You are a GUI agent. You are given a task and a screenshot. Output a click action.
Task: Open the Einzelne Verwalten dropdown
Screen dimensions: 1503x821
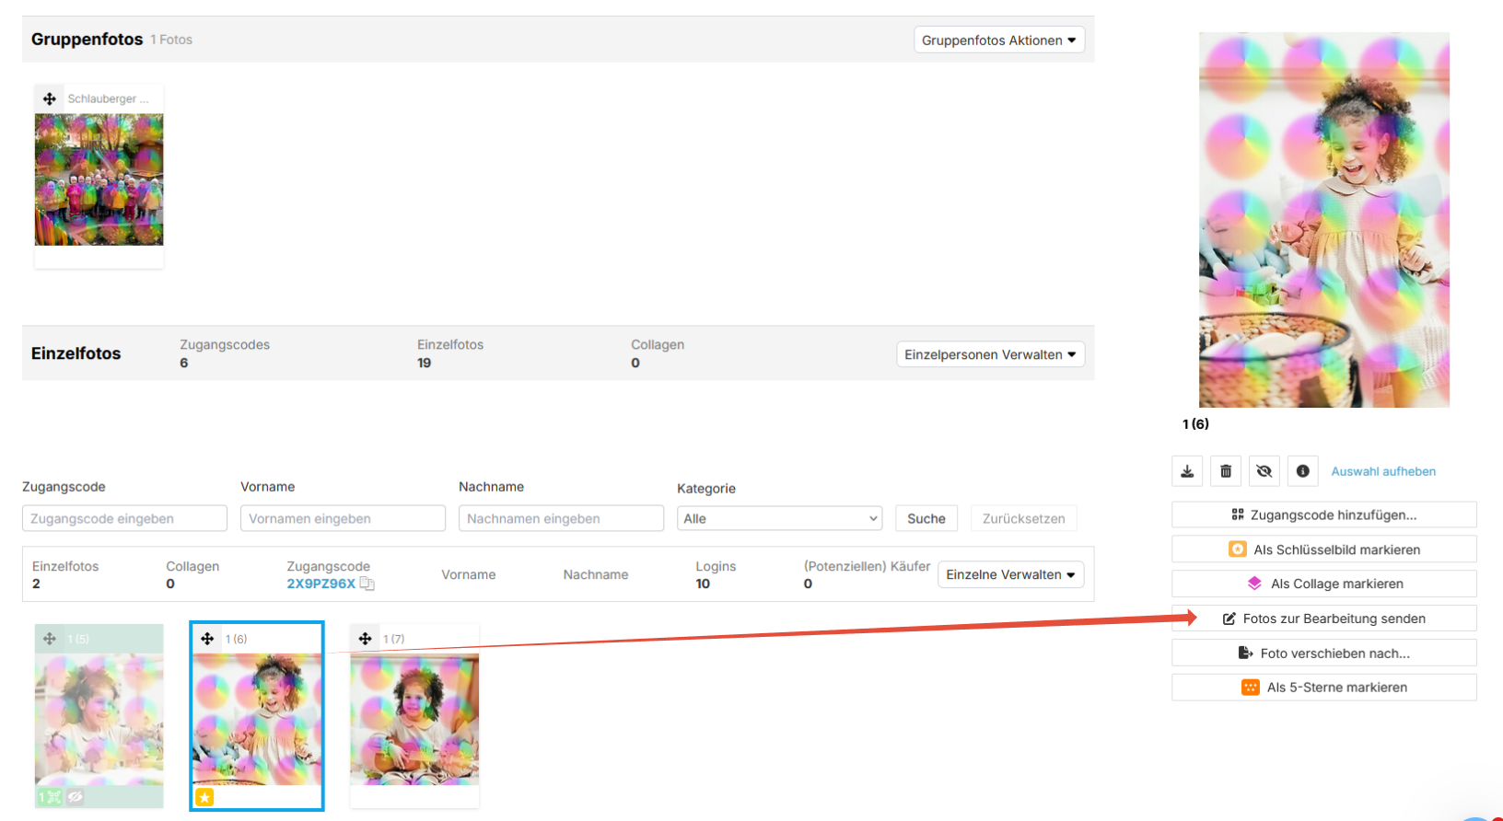1010,574
